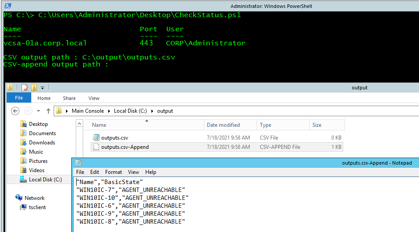The height and width of the screenshot is (232, 419).
Task: Go up one folder level with the up arrow
Action: tap(48, 110)
